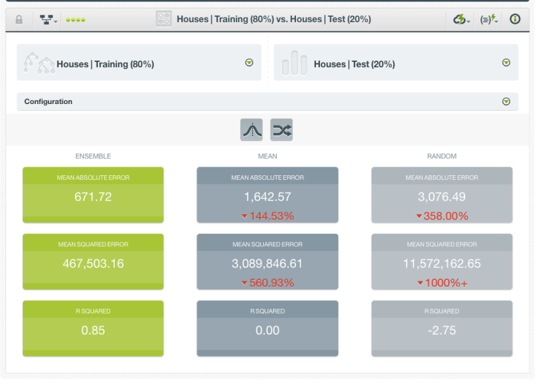The height and width of the screenshot is (384, 543).
Task: Expand Houses Test (20%) panel
Action: coord(506,63)
